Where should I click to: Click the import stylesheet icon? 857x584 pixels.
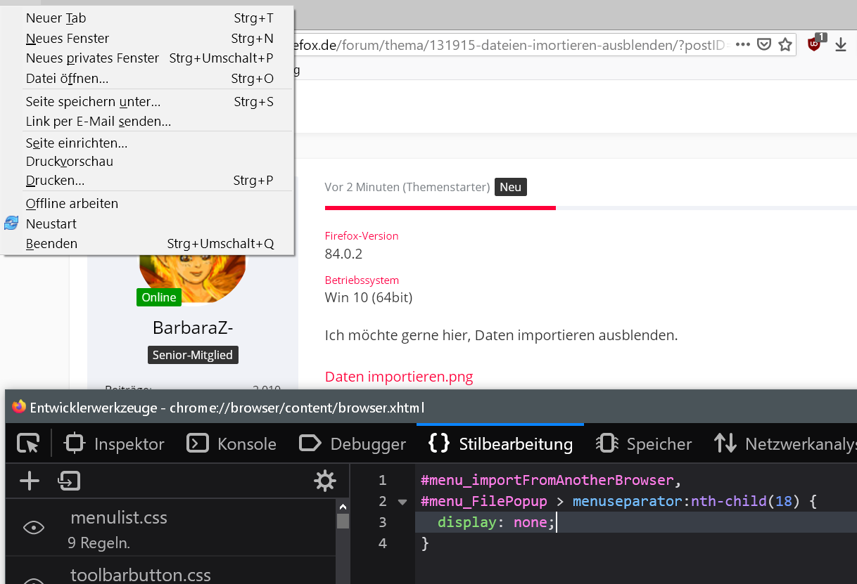coord(69,481)
